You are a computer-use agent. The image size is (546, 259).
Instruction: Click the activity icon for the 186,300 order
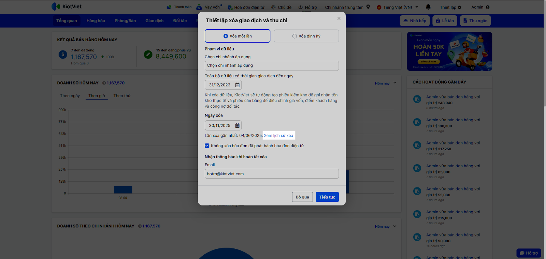click(417, 122)
